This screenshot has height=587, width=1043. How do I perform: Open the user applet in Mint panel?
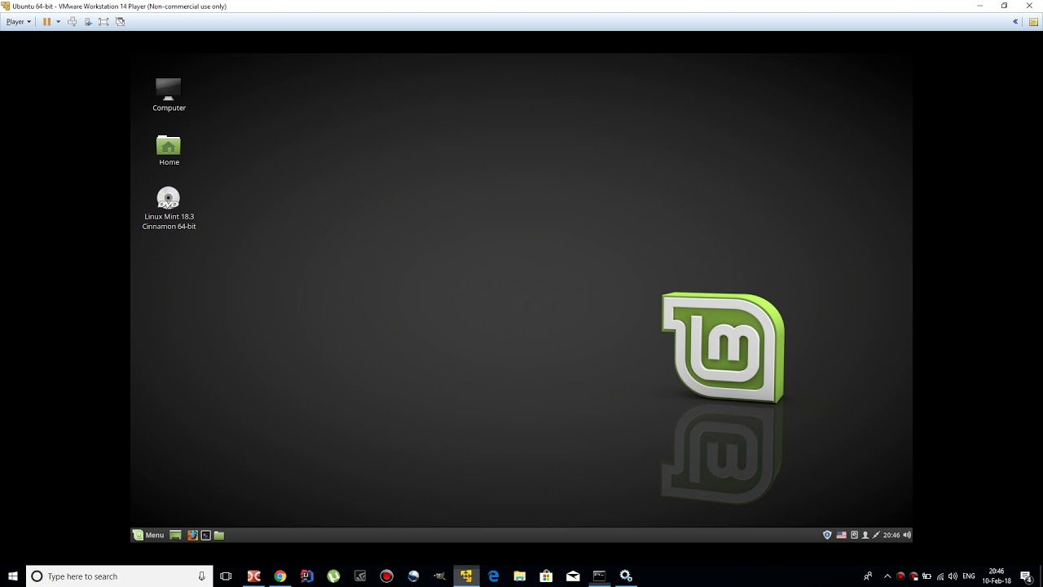(865, 535)
